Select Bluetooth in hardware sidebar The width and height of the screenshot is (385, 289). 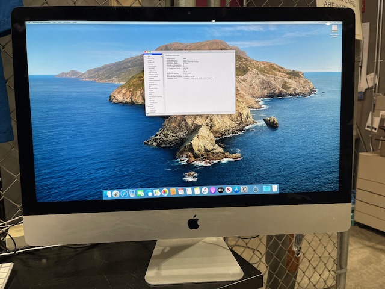[x=151, y=62]
